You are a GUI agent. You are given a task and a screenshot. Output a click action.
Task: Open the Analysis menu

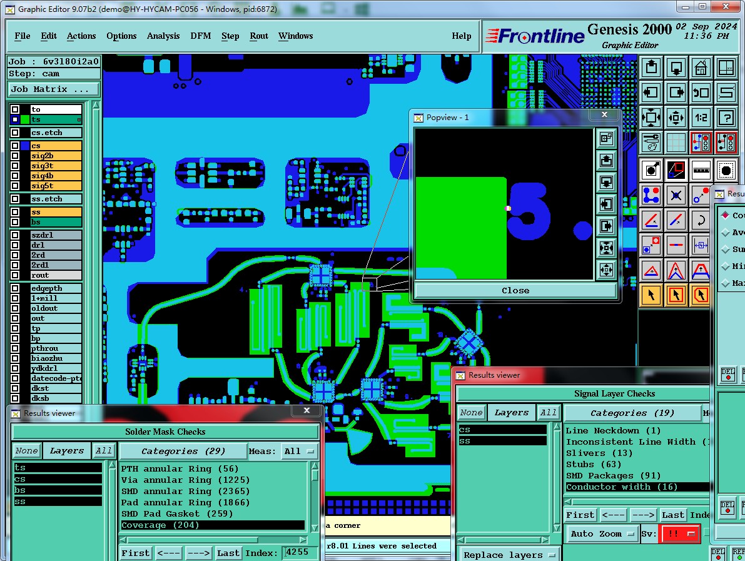pyautogui.click(x=163, y=36)
